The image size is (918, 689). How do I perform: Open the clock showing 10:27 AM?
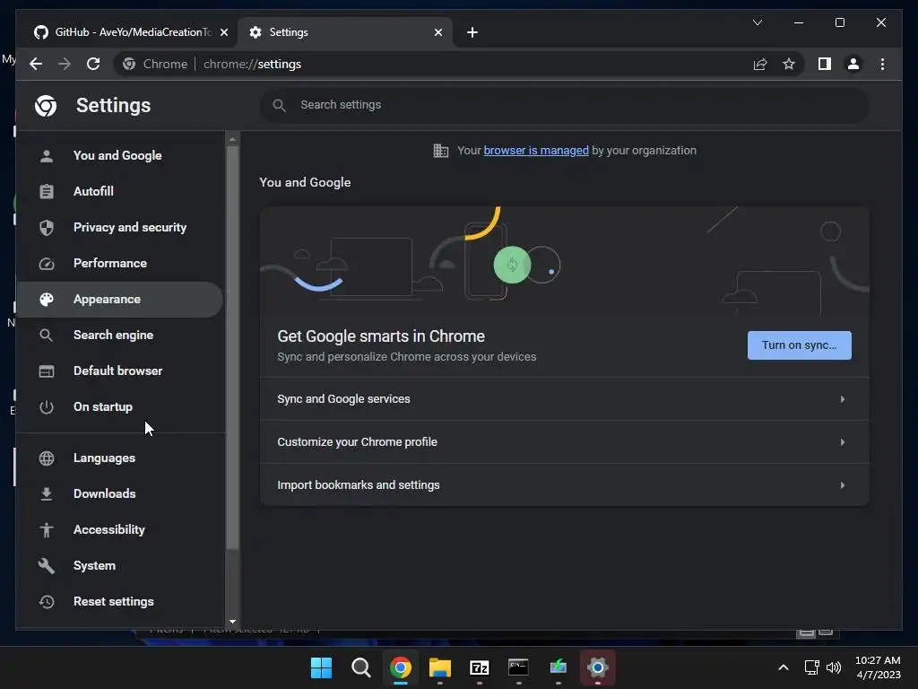point(878,667)
